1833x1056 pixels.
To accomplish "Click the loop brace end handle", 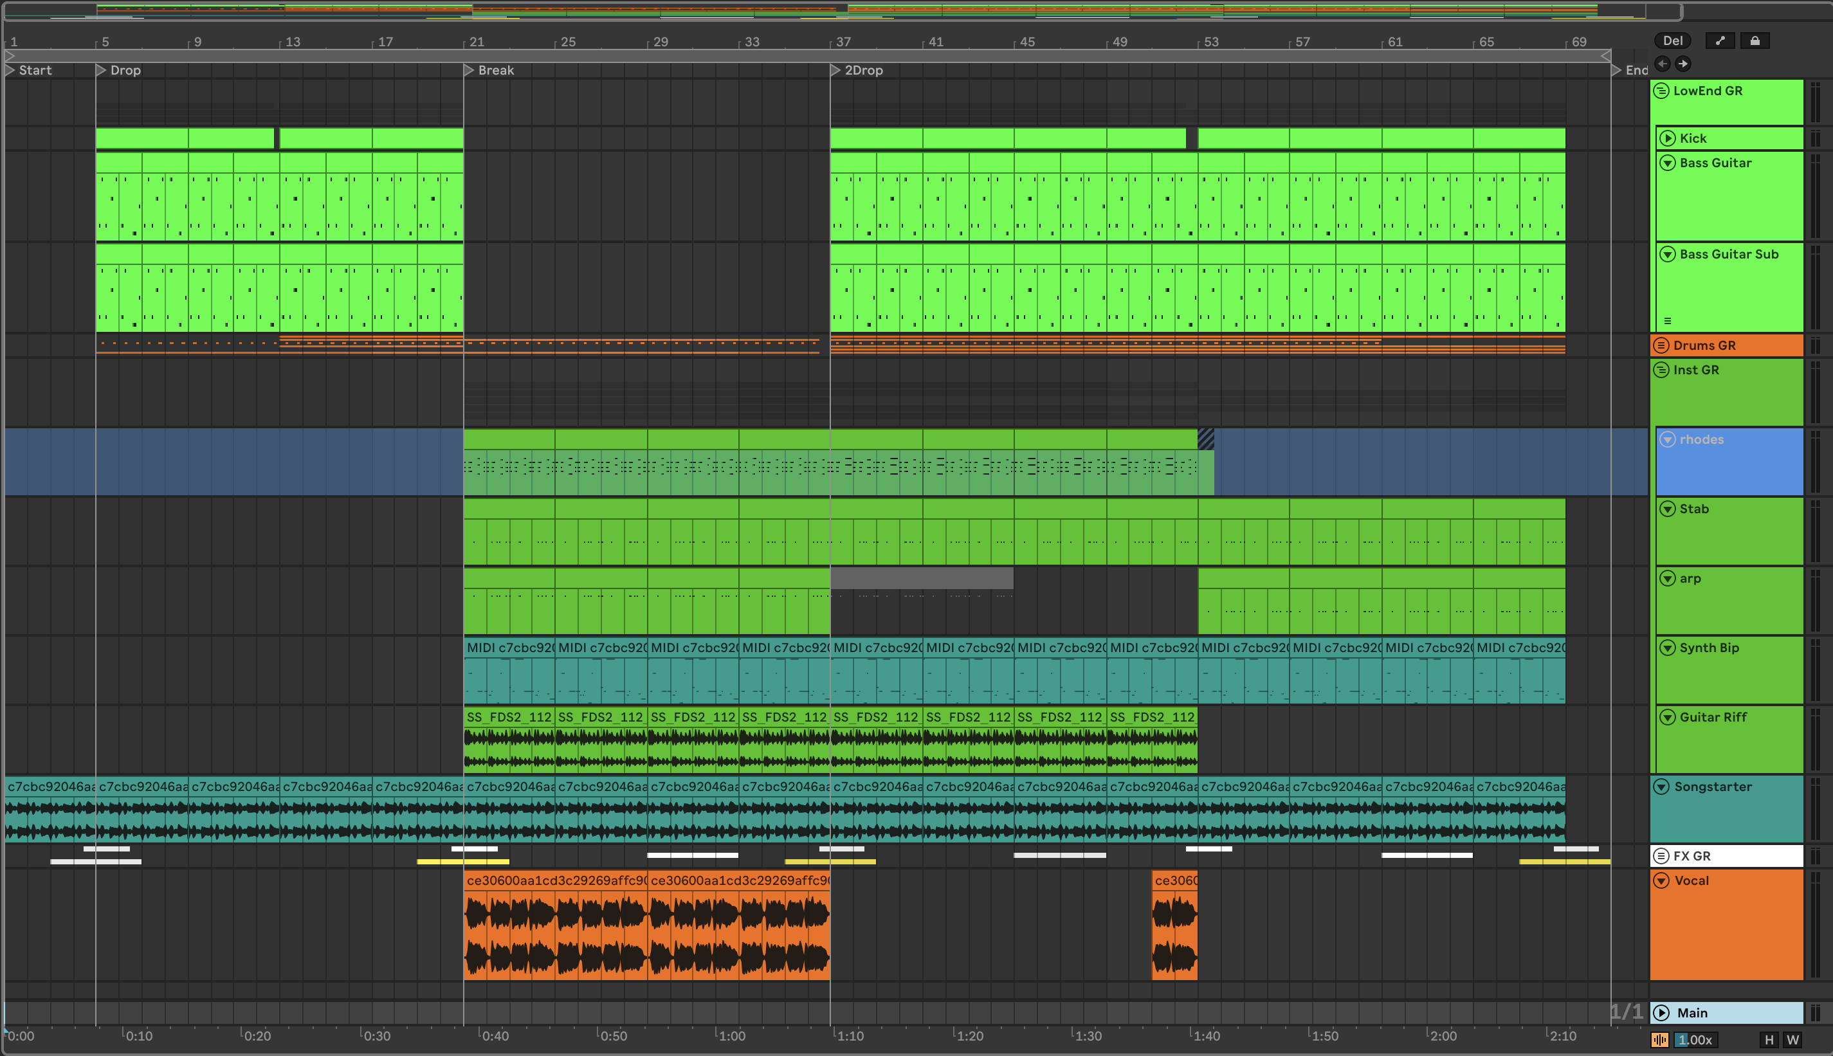I will tap(1605, 55).
